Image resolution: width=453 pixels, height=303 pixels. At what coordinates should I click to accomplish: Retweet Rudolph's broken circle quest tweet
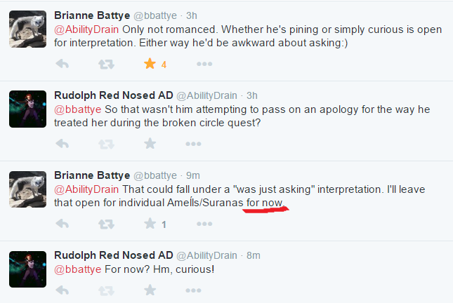105,144
